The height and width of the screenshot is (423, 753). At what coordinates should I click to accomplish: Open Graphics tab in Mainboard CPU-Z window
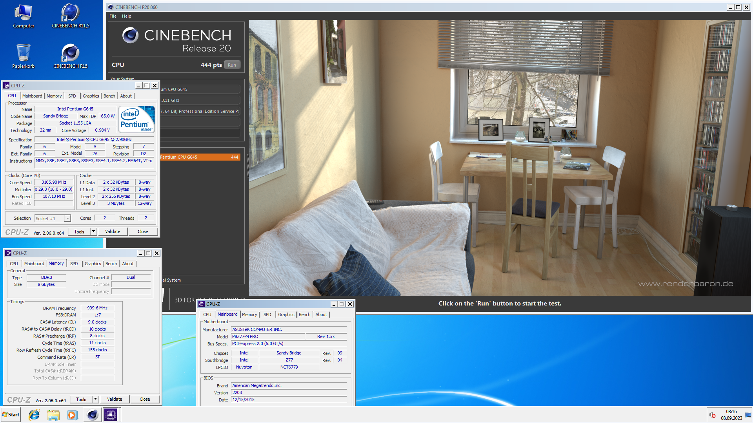click(286, 315)
